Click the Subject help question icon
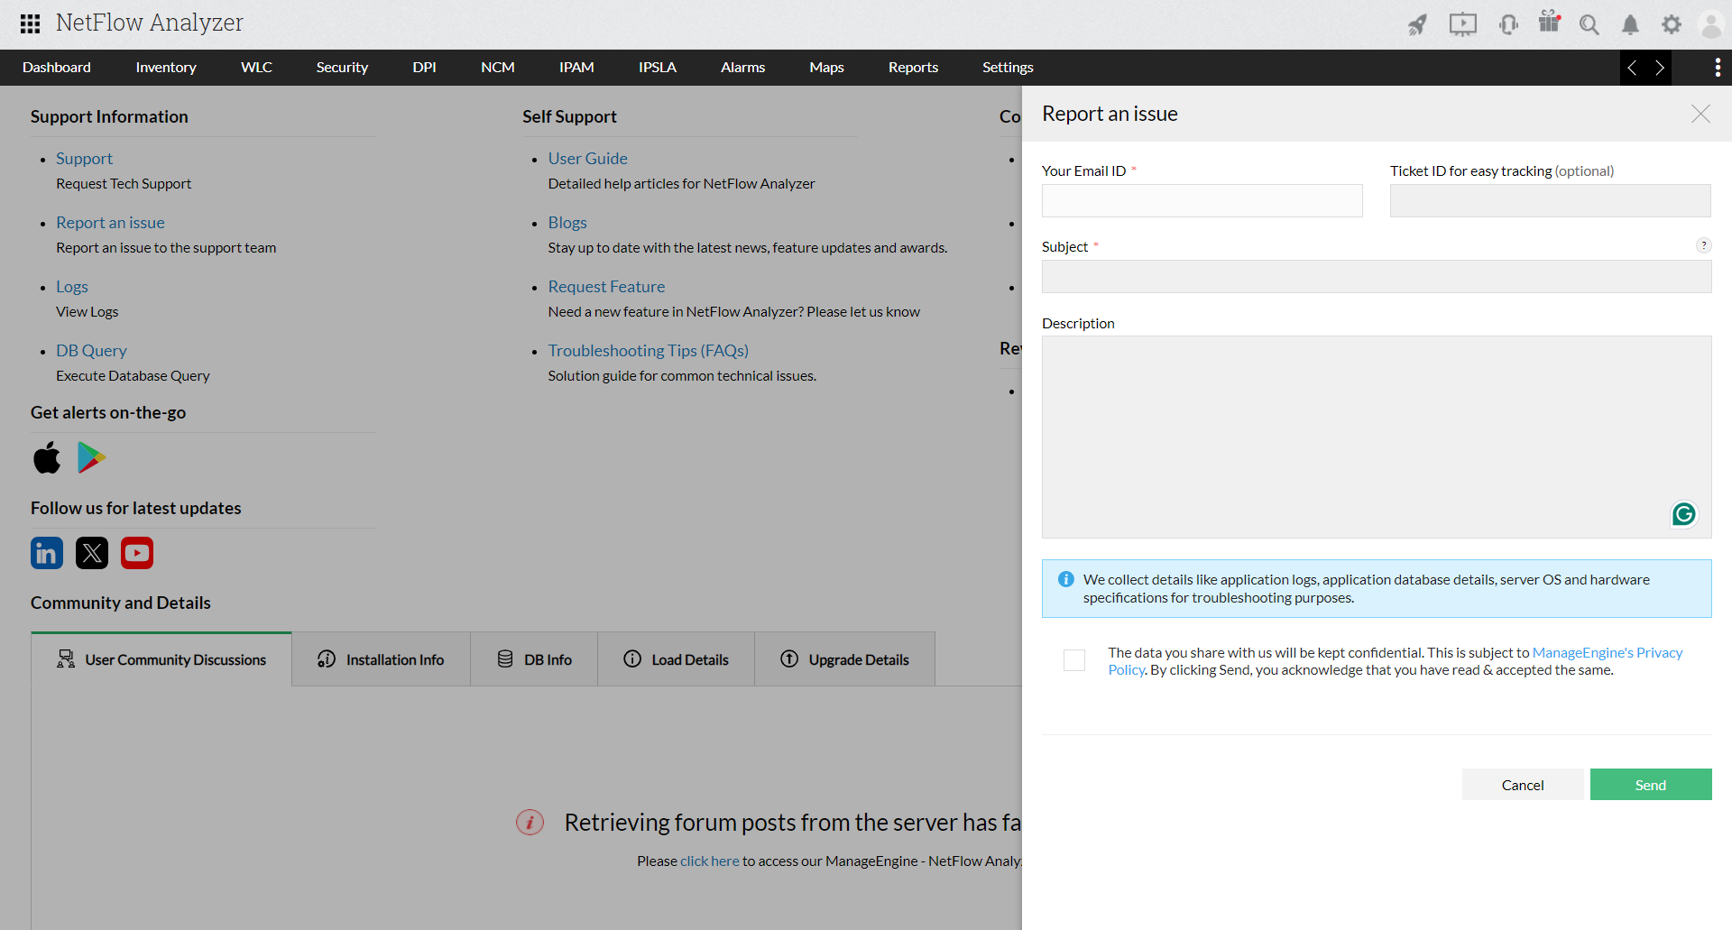This screenshot has width=1732, height=930. point(1703,245)
